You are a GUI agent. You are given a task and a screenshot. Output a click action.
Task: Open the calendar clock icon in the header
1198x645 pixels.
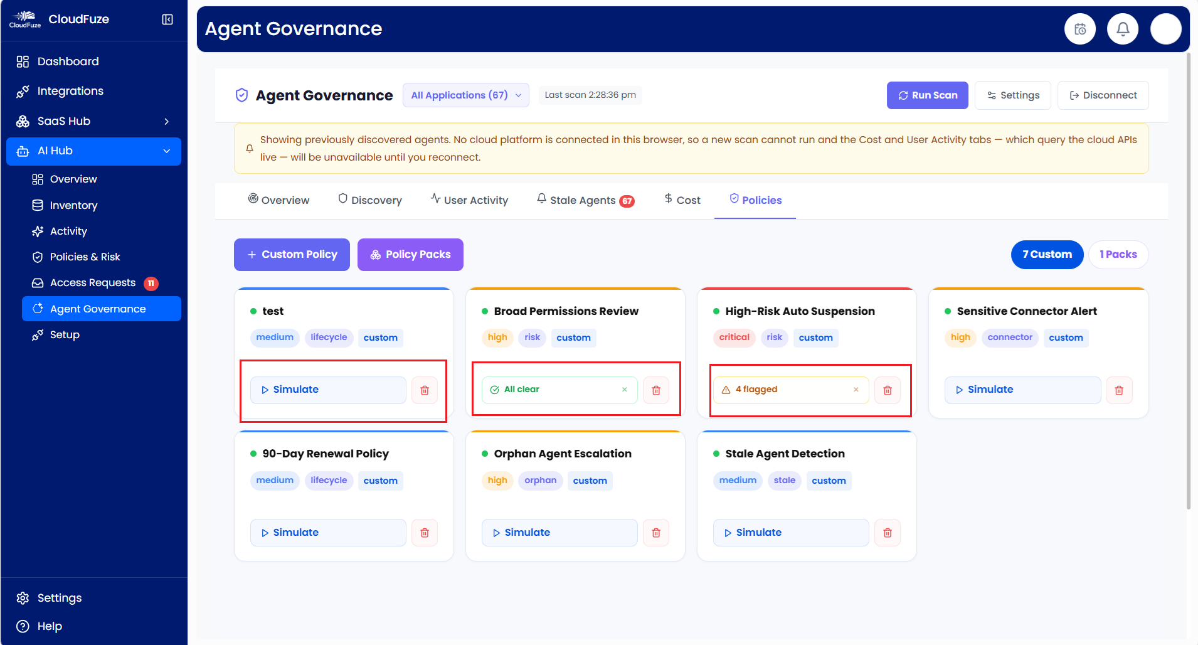click(1080, 29)
